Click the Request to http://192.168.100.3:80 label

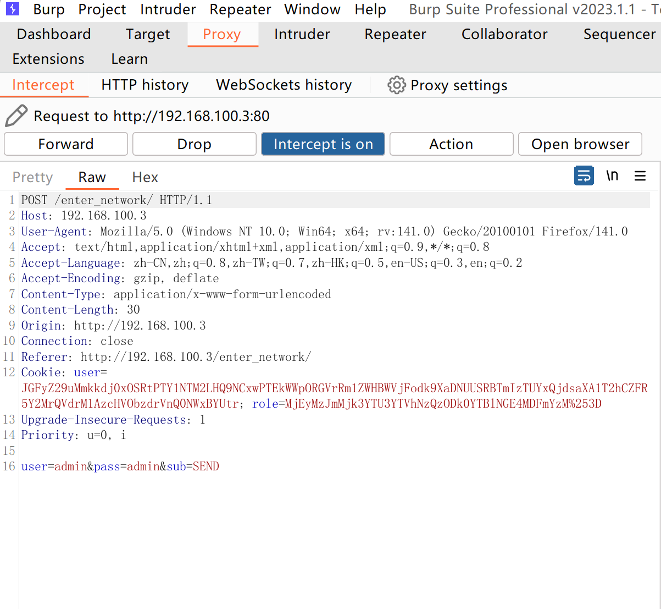point(152,116)
